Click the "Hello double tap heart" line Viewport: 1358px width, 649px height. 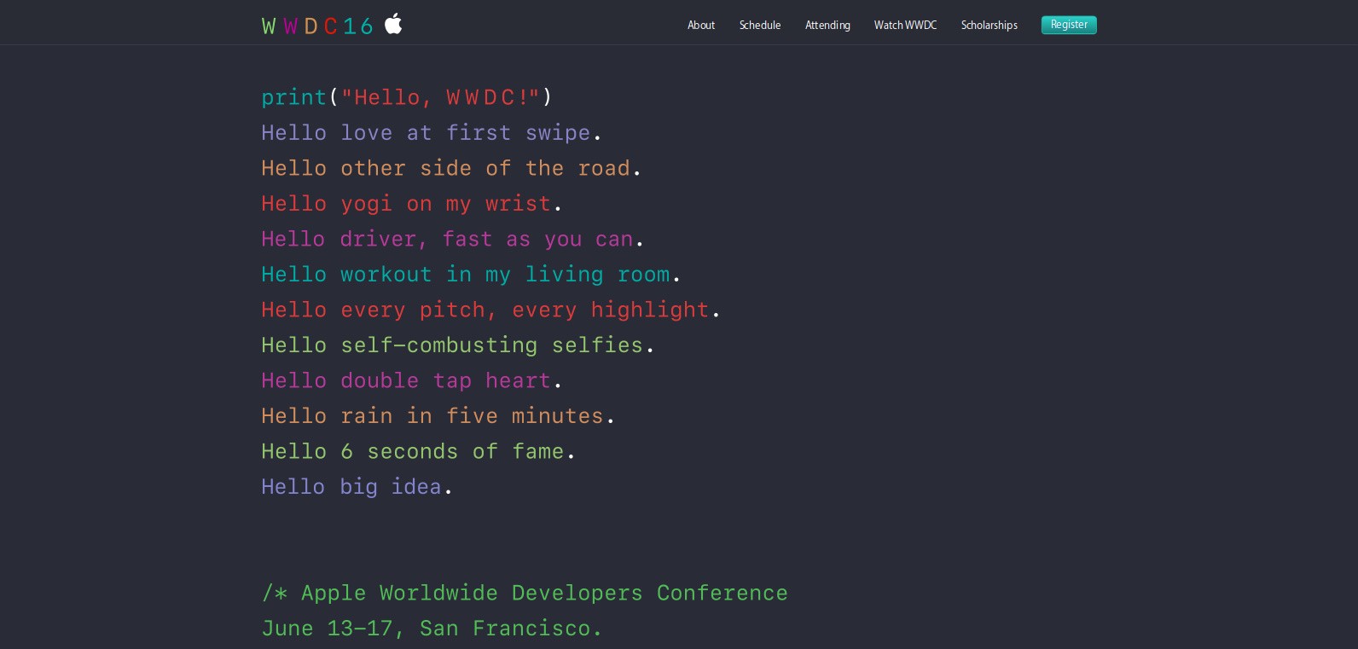(411, 381)
